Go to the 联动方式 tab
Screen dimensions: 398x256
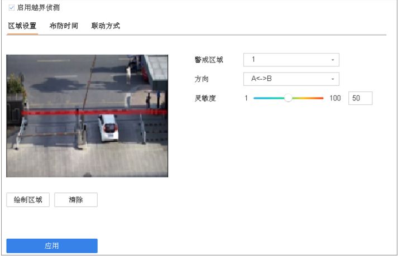(106, 26)
